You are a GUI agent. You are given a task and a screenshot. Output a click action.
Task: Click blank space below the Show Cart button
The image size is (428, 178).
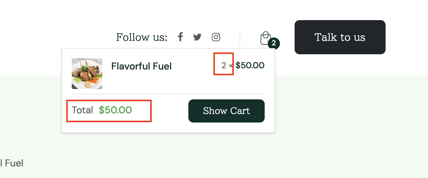(x=227, y=127)
